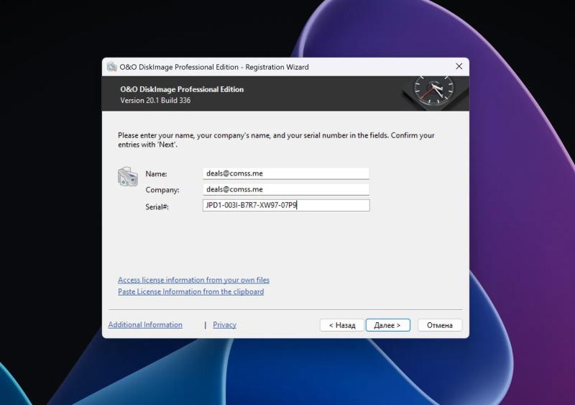The height and width of the screenshot is (405, 575).
Task: Click the Version 20.1 Build 336 text
Action: pyautogui.click(x=155, y=100)
